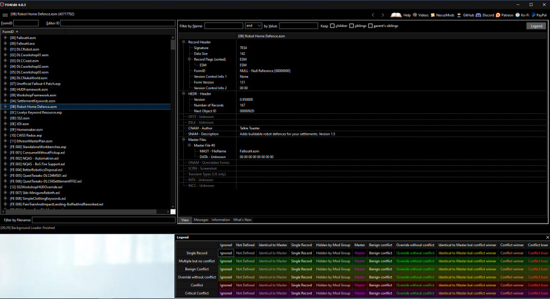The width and height of the screenshot is (550, 299).
Task: Sort by the FormID column header
Action: pyautogui.click(x=34, y=31)
